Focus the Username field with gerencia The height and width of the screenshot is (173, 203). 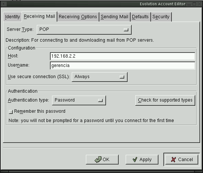[x=122, y=65]
